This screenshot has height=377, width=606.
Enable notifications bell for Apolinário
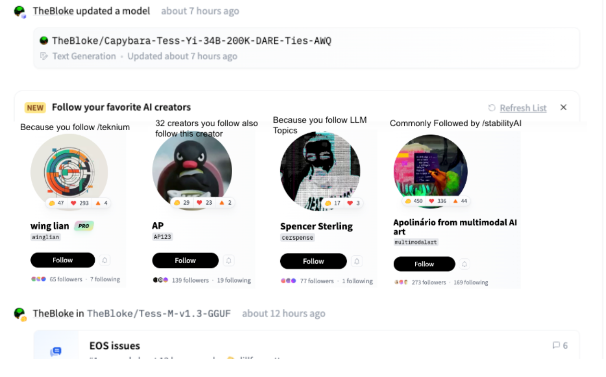click(464, 264)
